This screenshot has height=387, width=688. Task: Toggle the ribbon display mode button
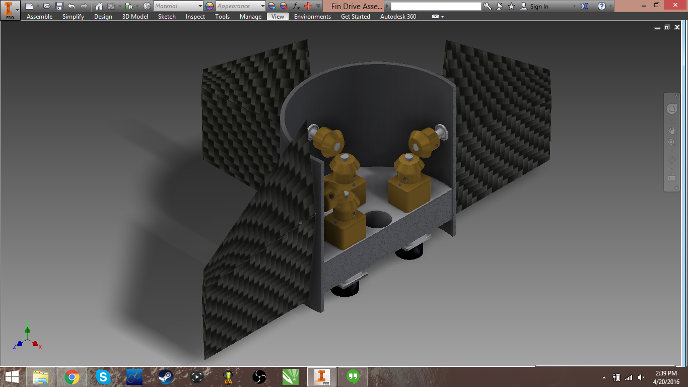[435, 17]
